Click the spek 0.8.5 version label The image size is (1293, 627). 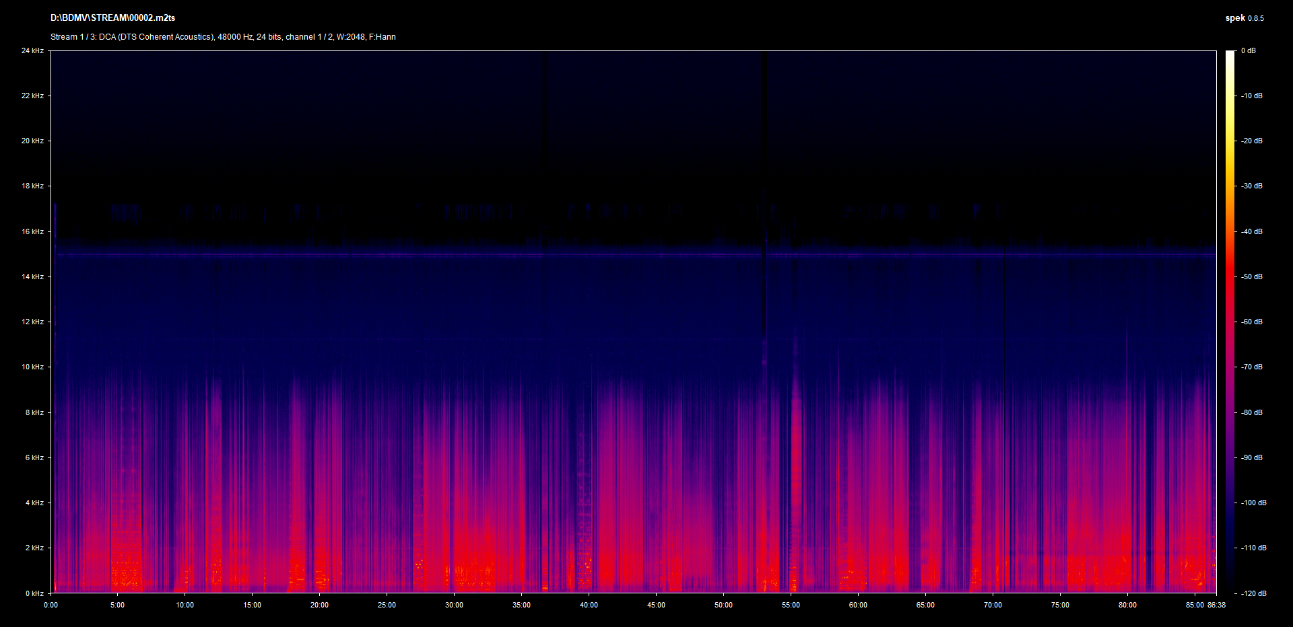(1244, 18)
